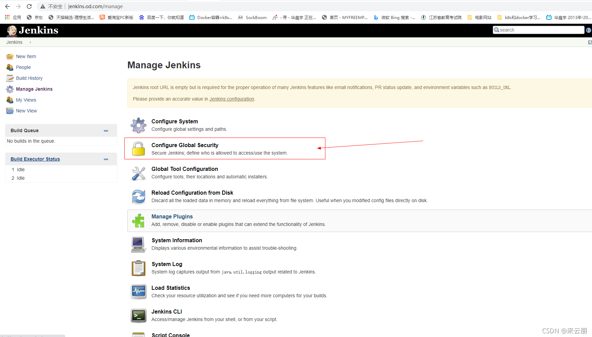Viewport: 592px width, 337px height.
Task: Open New View link
Action: coord(26,111)
